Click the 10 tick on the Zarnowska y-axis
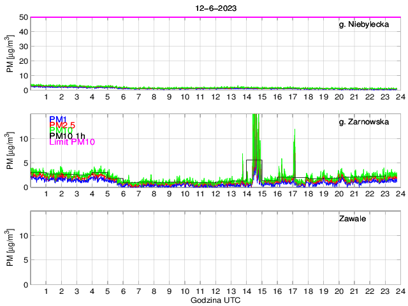Screen dimensions: 408x306 [22, 138]
